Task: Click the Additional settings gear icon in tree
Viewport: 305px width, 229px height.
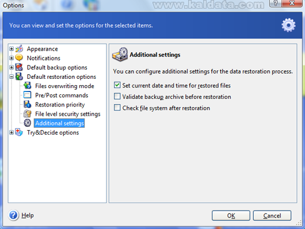Action: pos(27,123)
